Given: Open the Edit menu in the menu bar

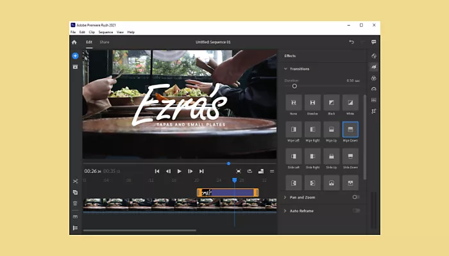Looking at the screenshot, I should pyautogui.click(x=82, y=32).
